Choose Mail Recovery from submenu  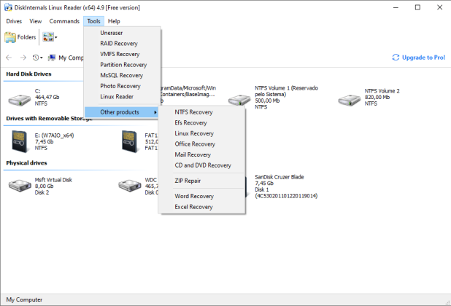click(202, 154)
